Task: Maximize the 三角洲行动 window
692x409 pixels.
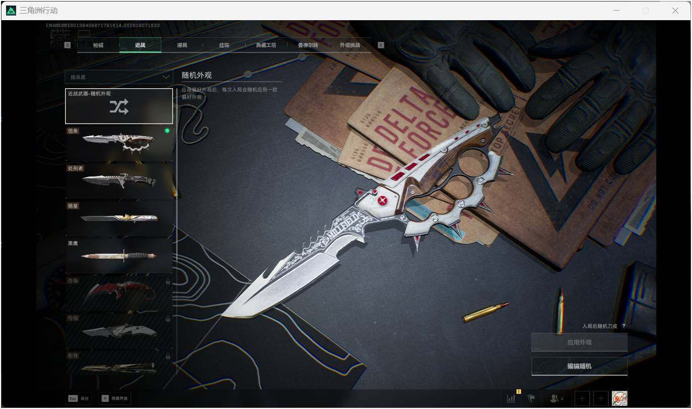Action: 646,10
